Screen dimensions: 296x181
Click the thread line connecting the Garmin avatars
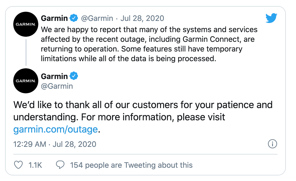coord(26,53)
